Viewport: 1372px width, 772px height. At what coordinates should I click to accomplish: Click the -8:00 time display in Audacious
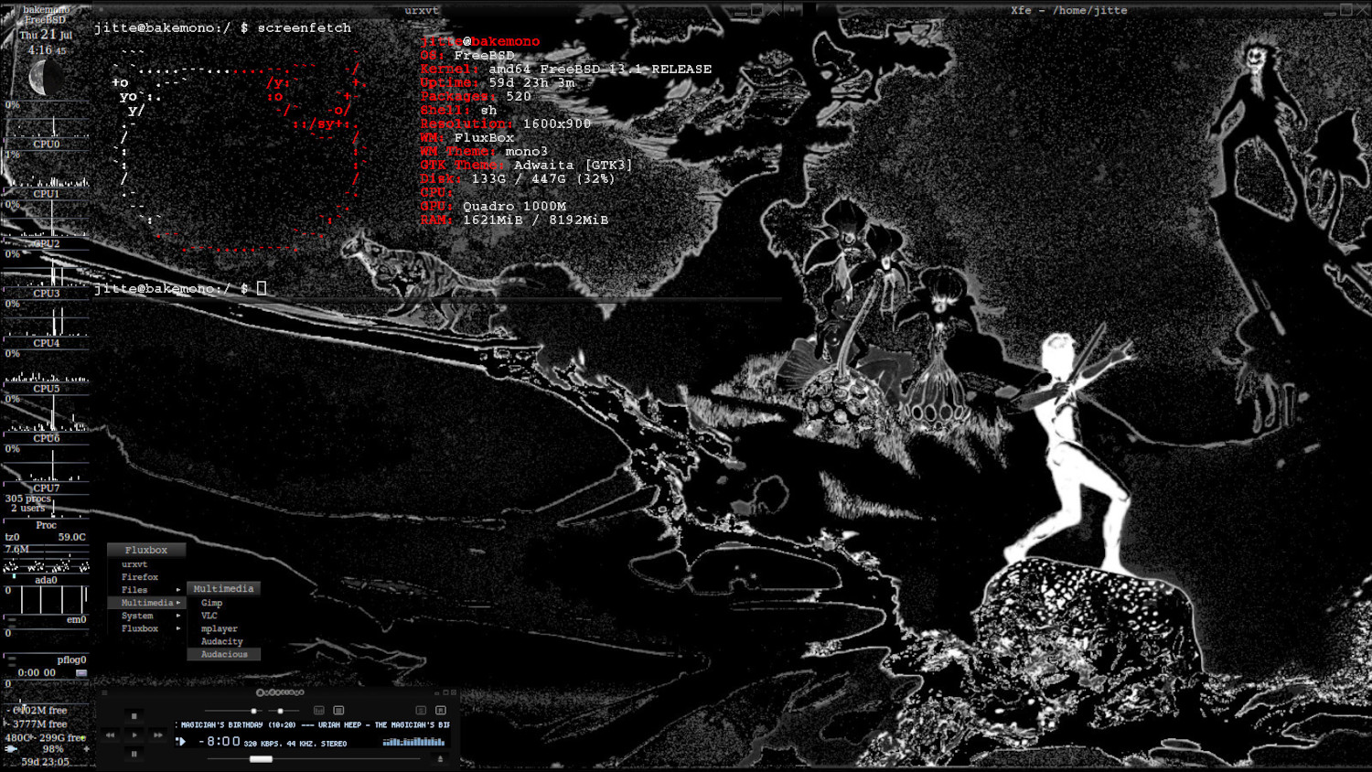(x=220, y=741)
